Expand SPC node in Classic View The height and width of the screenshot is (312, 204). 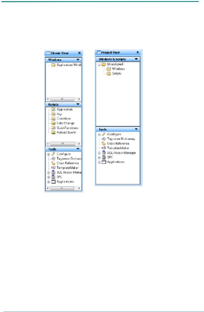tap(48, 177)
